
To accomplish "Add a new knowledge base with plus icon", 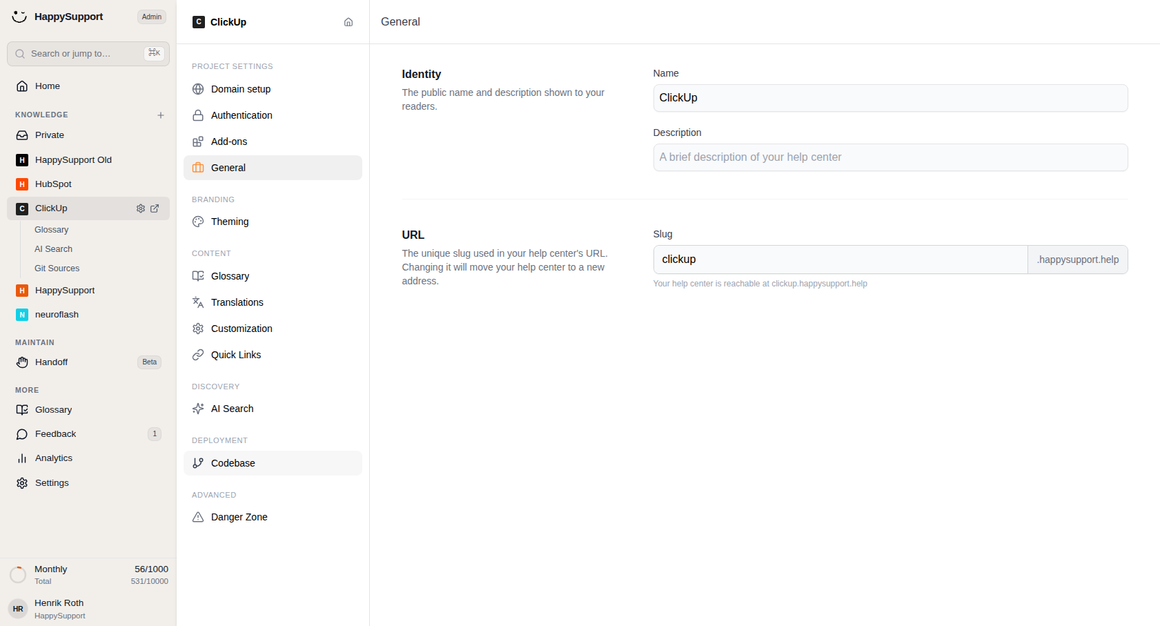I will point(161,115).
